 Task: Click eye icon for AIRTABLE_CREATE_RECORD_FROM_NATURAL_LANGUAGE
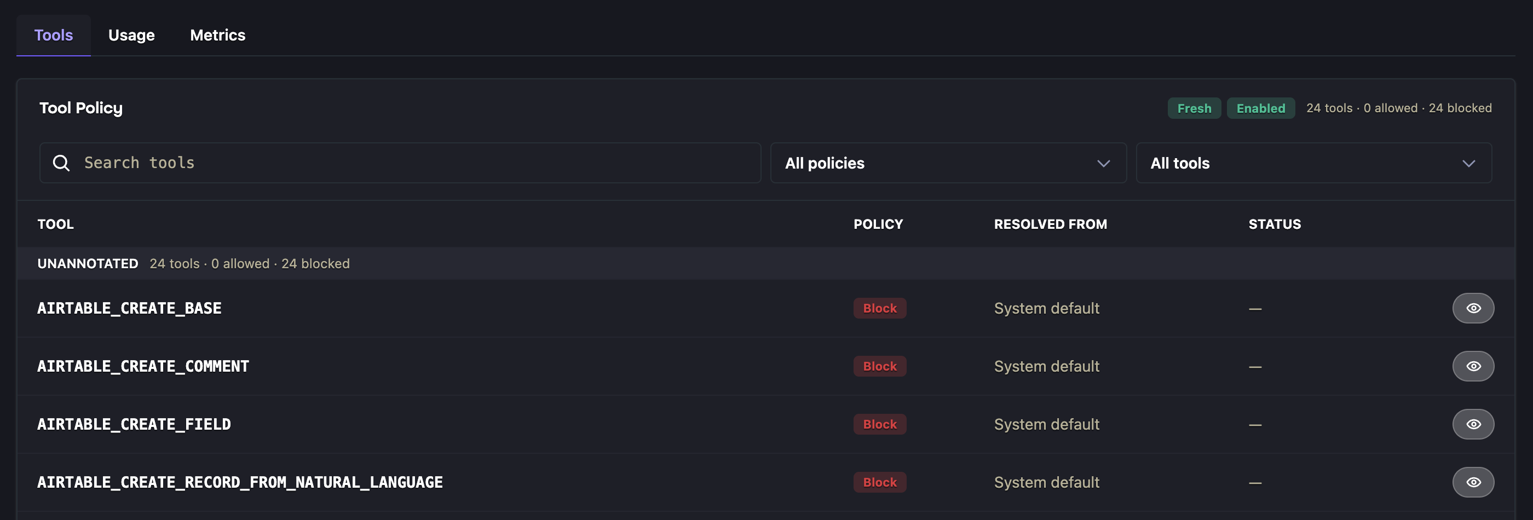[x=1473, y=482]
